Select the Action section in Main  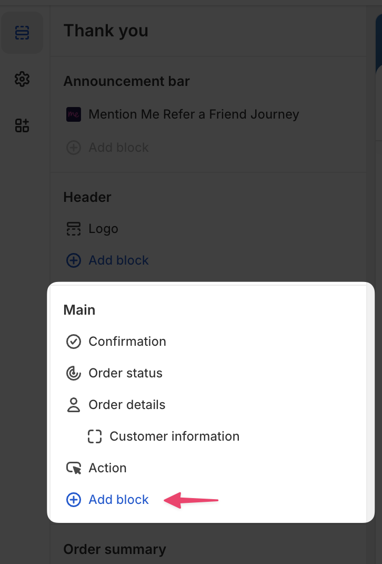point(107,468)
